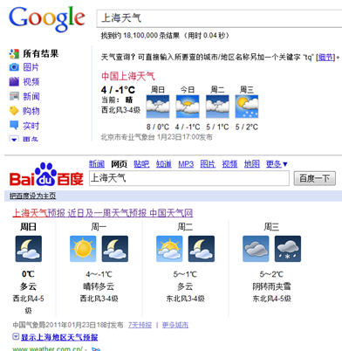The width and height of the screenshot is (342, 351).
Task: Click the 阴转雨夹雪 condition text
Action: tap(271, 286)
